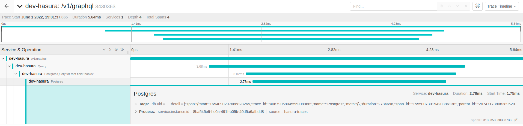Click the db.uid tag key
The width and height of the screenshot is (523, 126).
tap(157, 104)
